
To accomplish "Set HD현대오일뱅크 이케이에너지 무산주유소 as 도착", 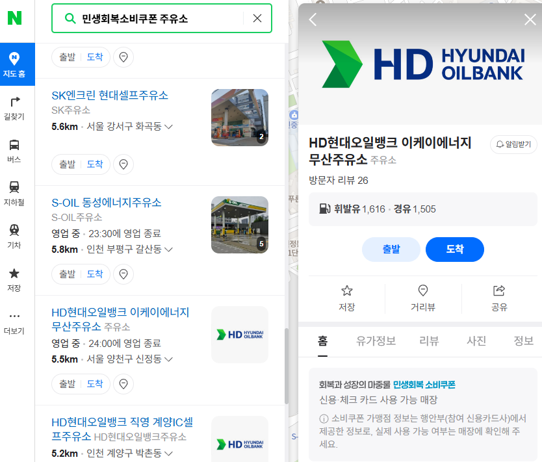I will (x=95, y=384).
